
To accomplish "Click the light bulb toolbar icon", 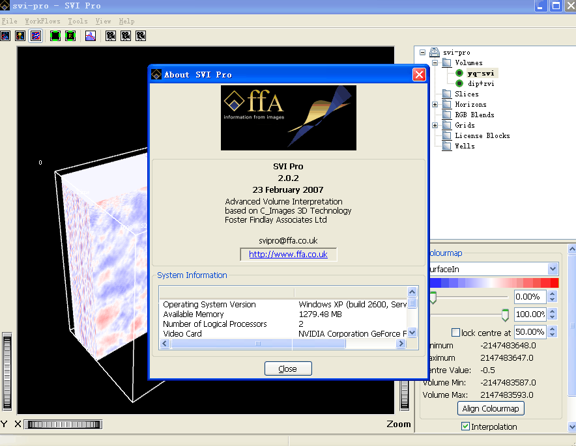I will 20,36.
